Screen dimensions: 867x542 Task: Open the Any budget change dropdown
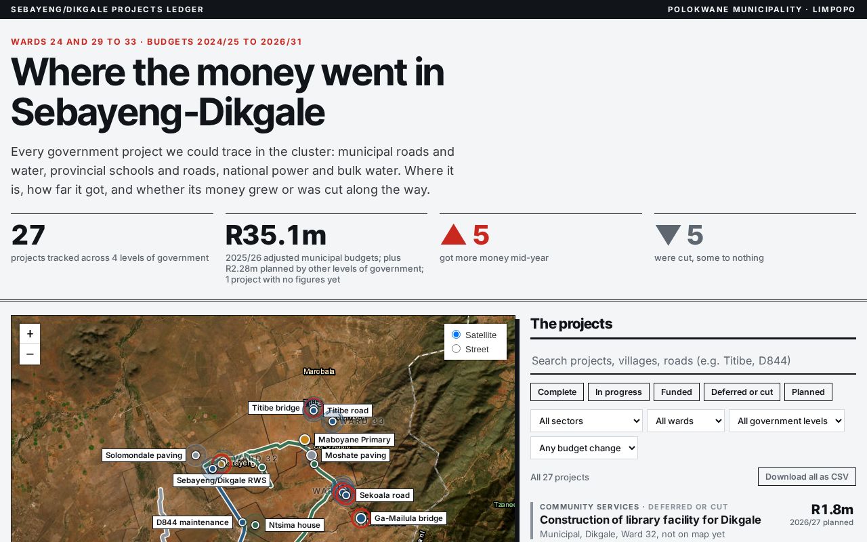click(584, 448)
